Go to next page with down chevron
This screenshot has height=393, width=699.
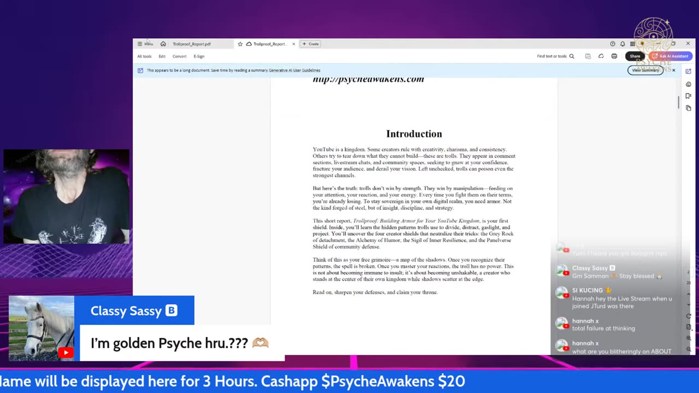click(689, 304)
